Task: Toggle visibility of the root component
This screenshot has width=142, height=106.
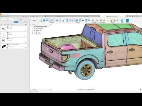Action: [x=33, y=27]
